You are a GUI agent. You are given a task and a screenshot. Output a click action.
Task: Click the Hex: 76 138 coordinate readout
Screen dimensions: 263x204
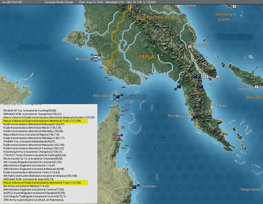(134, 2)
